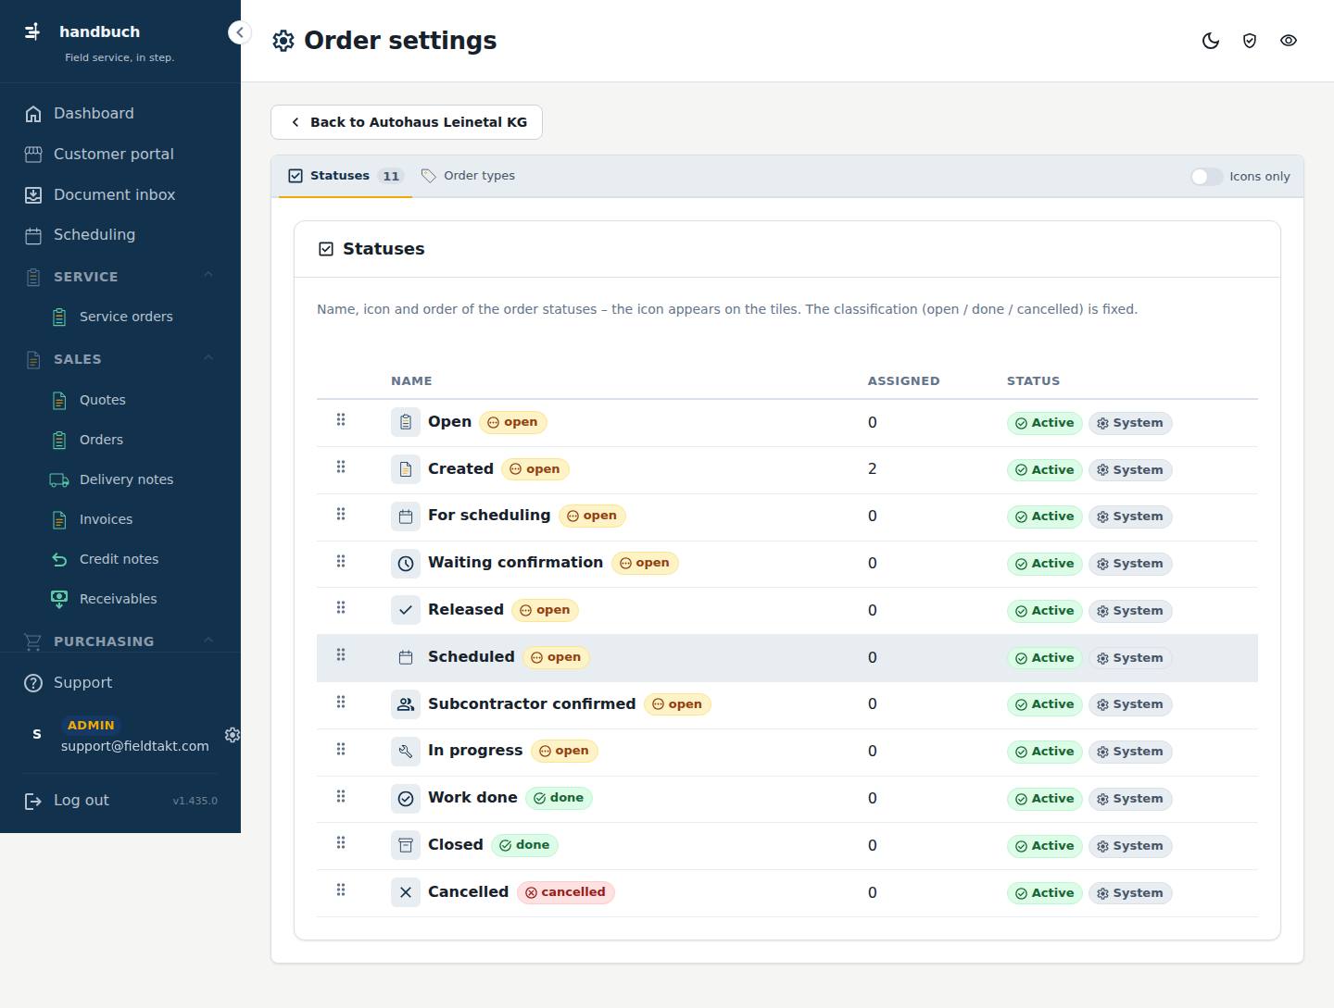Image resolution: width=1334 pixels, height=1008 pixels.
Task: Open Dashboard from the sidebar
Action: tap(120, 114)
